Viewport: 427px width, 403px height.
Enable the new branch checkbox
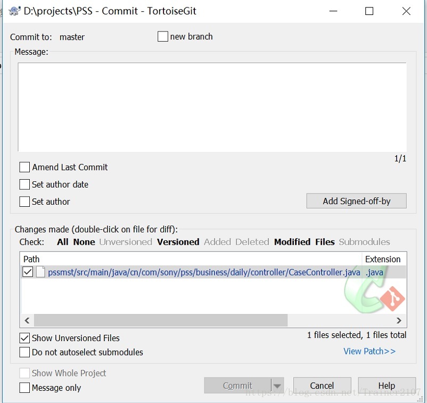pos(162,37)
